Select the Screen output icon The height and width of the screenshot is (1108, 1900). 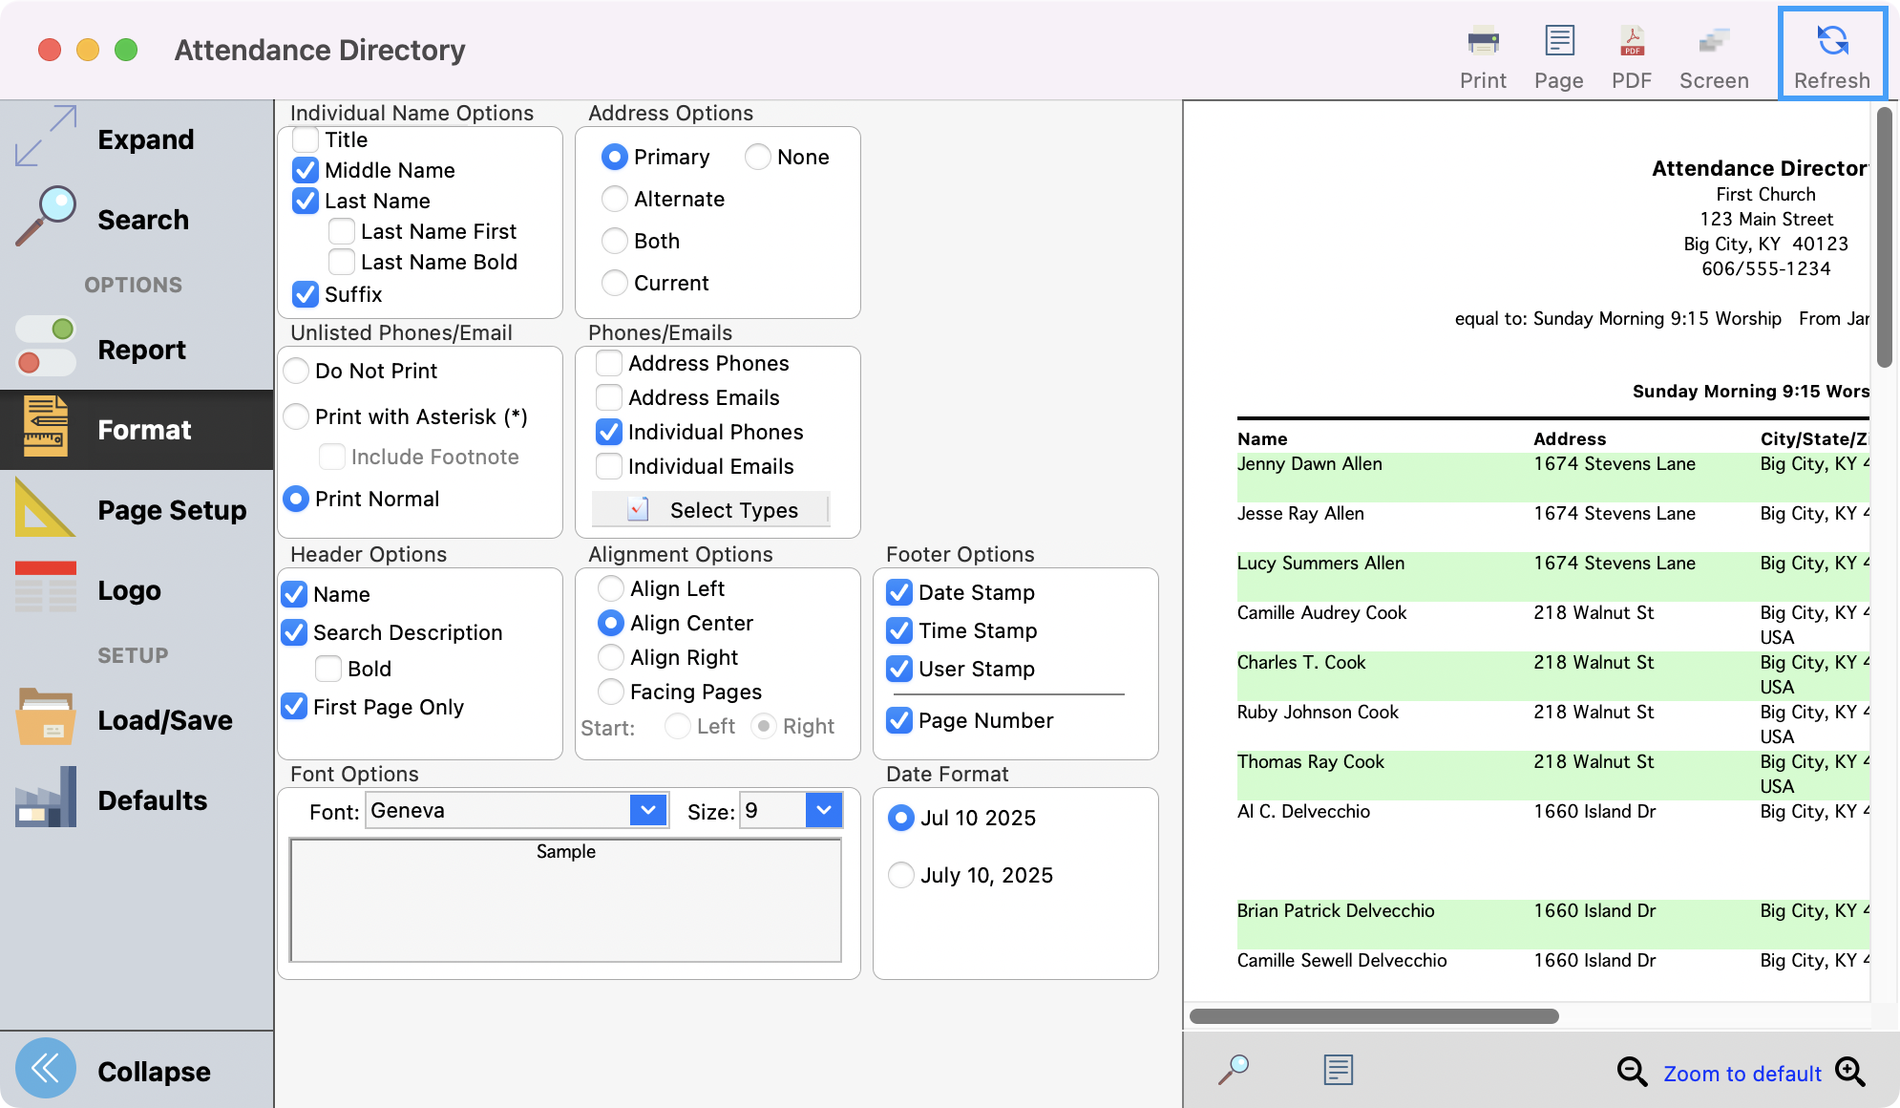[x=1714, y=43]
